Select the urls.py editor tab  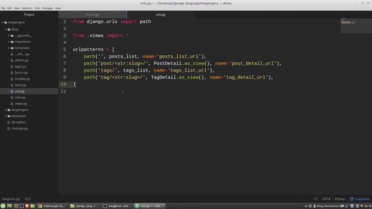(160, 15)
